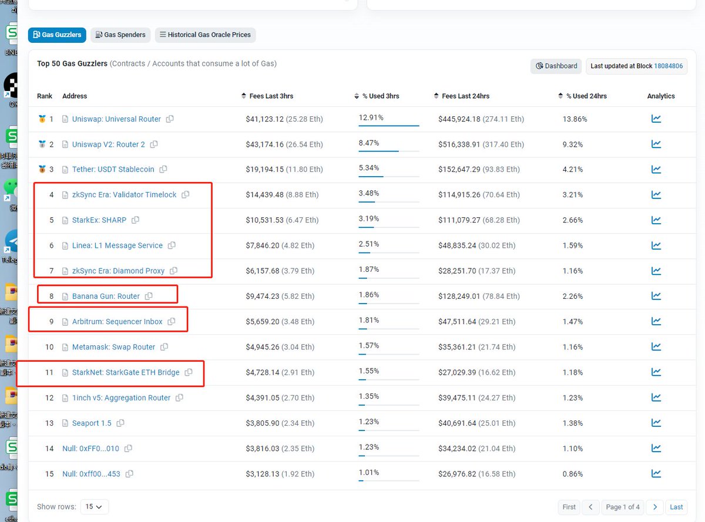The image size is (705, 522).
Task: Copy Linea: L1 Message Service address
Action: [172, 245]
